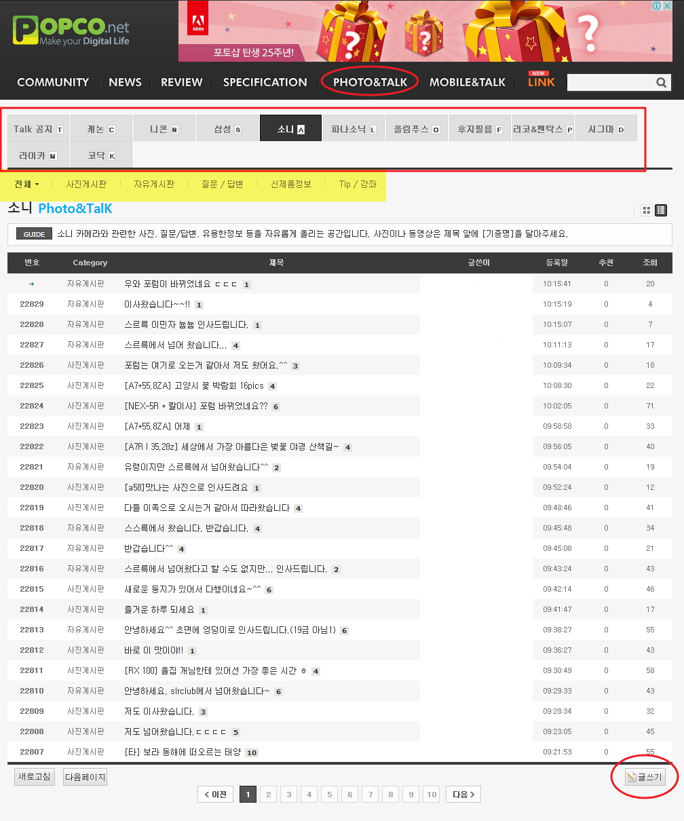Select the 니콘 brand tab

point(164,129)
